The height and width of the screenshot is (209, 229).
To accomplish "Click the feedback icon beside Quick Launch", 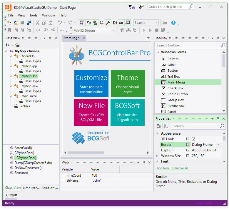I will (141, 7).
